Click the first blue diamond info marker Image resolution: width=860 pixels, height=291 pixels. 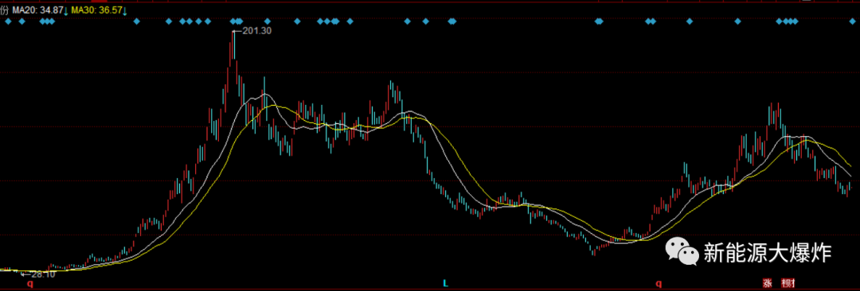click(x=8, y=21)
